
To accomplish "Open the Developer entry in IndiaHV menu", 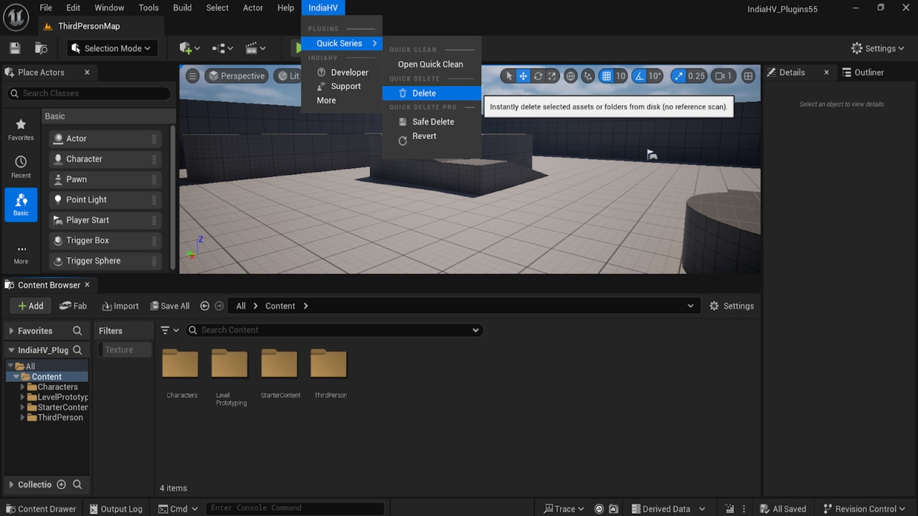I will (x=341, y=72).
